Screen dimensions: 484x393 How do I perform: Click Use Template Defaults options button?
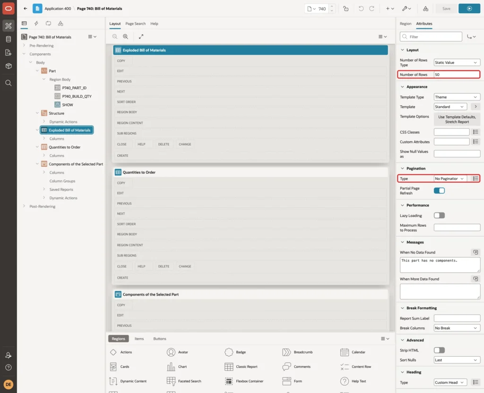(x=457, y=120)
